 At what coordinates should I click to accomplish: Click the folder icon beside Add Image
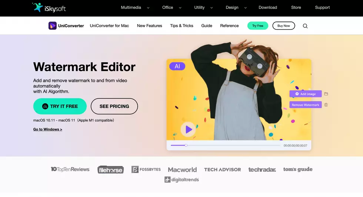point(326,94)
